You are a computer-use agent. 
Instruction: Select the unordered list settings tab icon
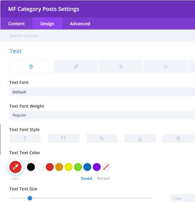pyautogui.click(x=120, y=66)
